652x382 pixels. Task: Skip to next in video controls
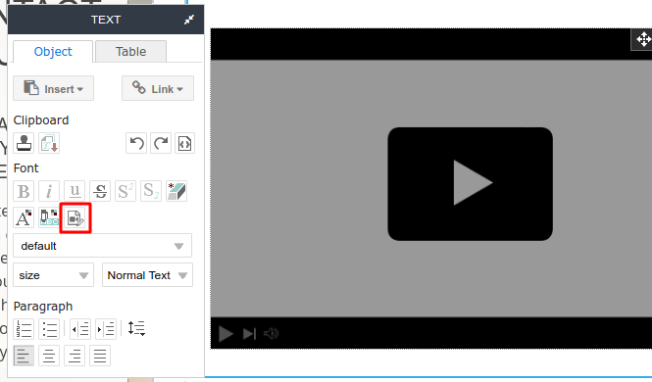(249, 333)
